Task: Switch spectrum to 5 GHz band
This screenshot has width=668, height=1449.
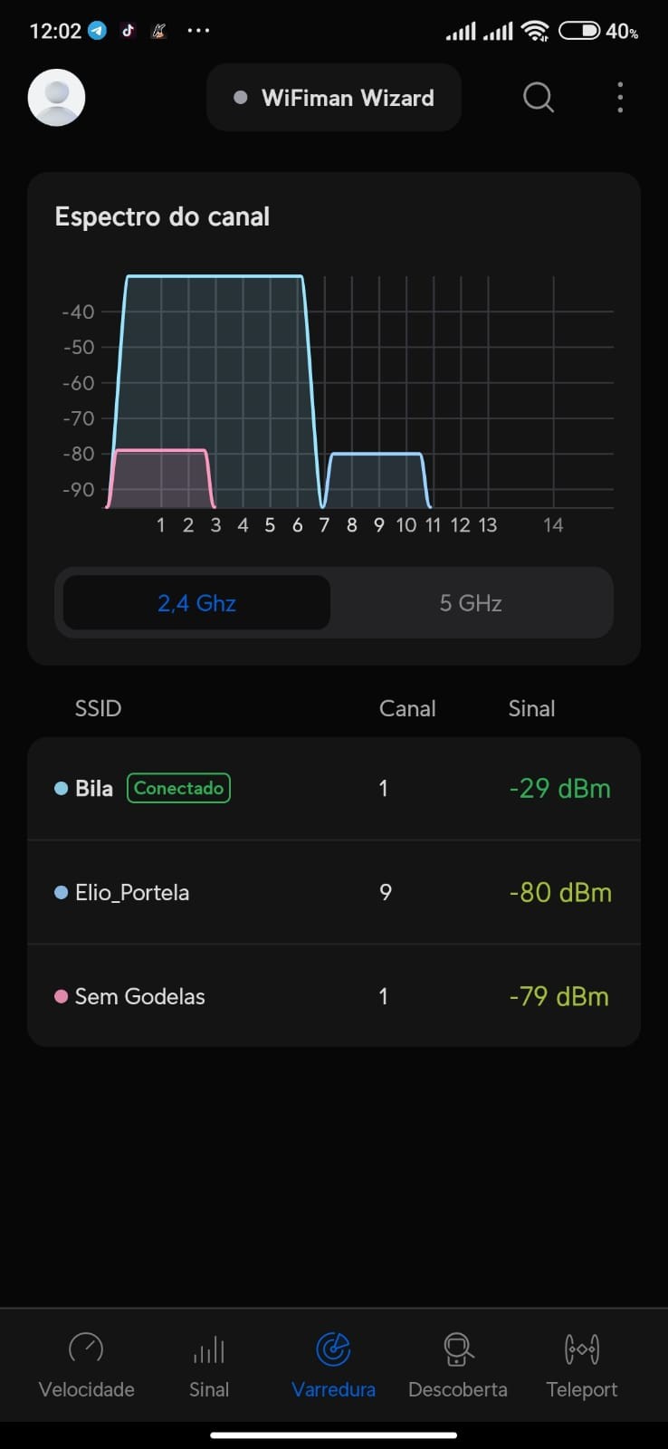Action: click(x=471, y=603)
